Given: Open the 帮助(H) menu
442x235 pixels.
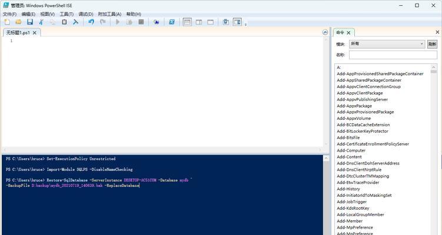Looking at the screenshot, I should click(134, 14).
